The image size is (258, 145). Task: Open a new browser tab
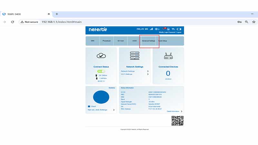pyautogui.click(x=57, y=14)
